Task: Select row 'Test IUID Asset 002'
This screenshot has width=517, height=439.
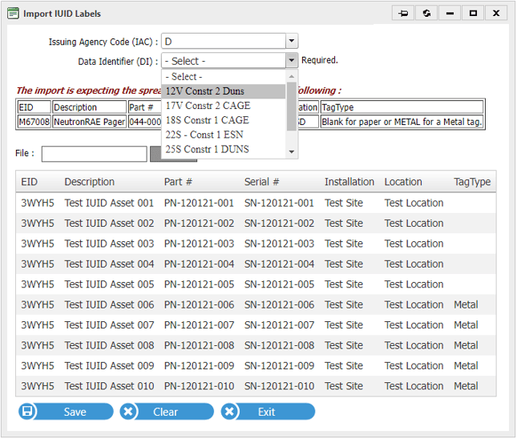Action: [x=256, y=224]
